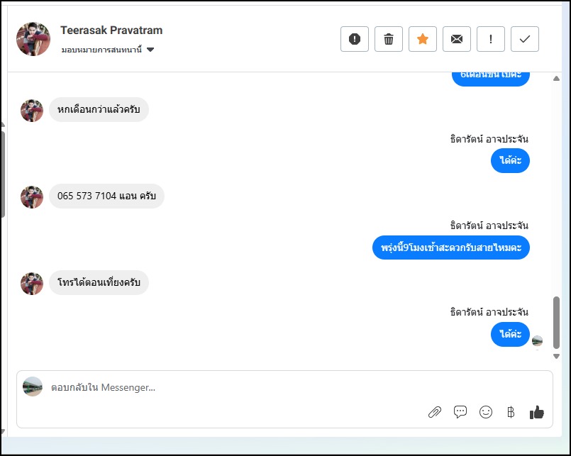Open Teerasak Pravatram contact name
This screenshot has width=571, height=456.
coord(111,30)
